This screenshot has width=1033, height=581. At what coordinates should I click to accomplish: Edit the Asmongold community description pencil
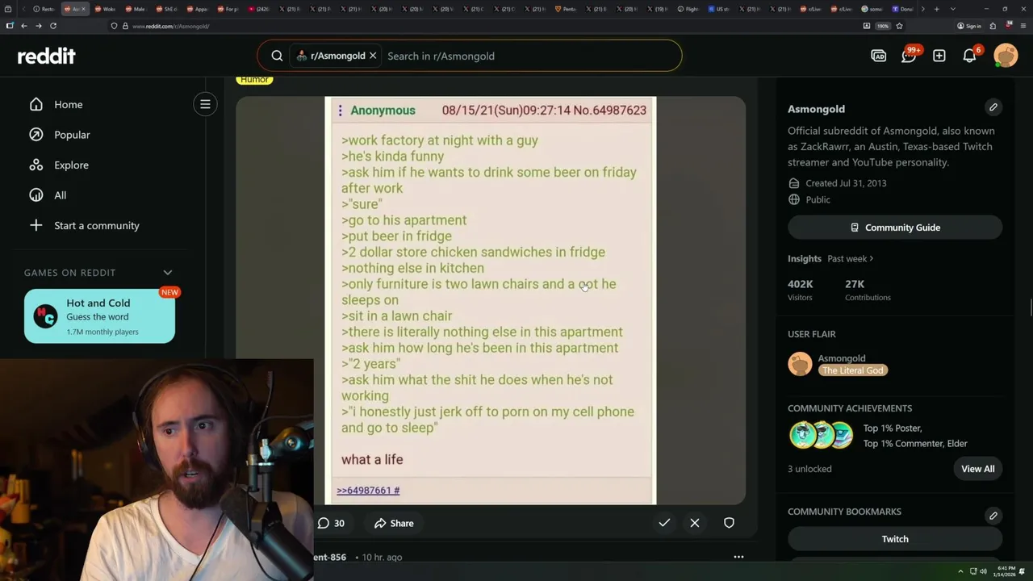[993, 107]
